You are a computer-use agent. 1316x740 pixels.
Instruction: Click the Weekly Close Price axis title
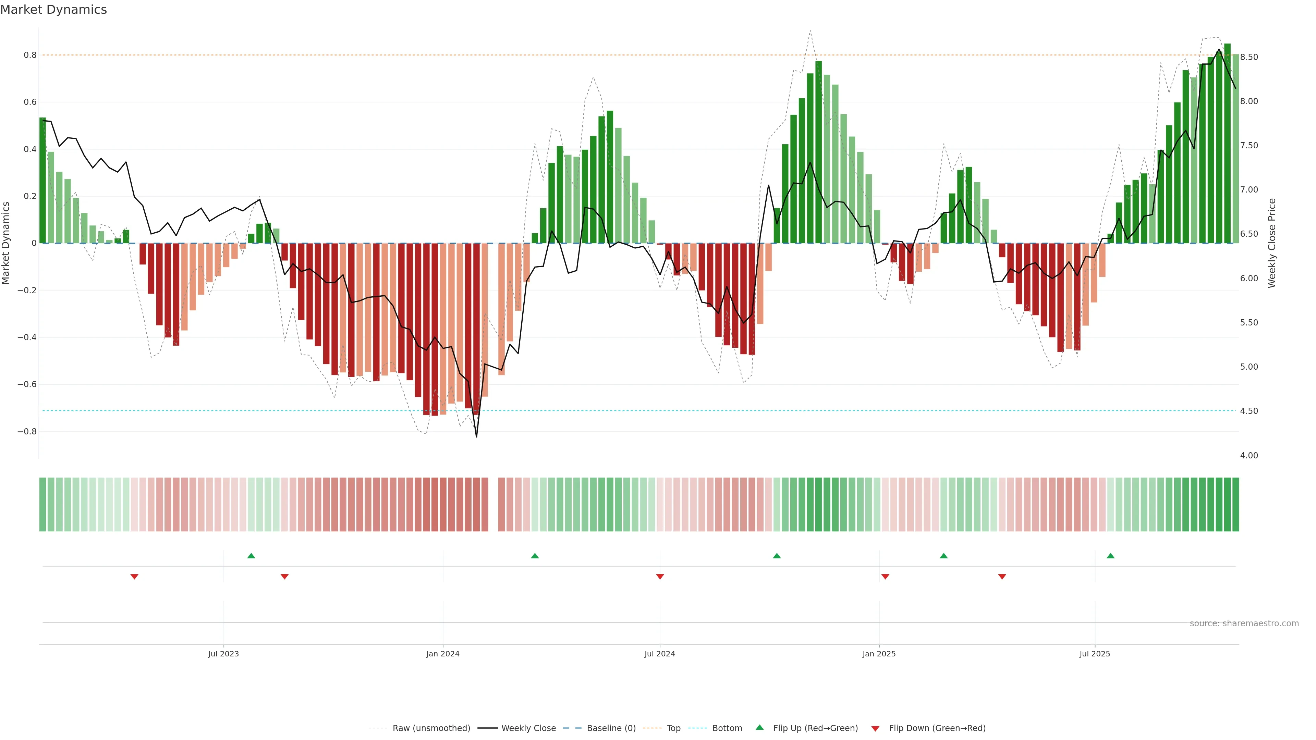1271,243
